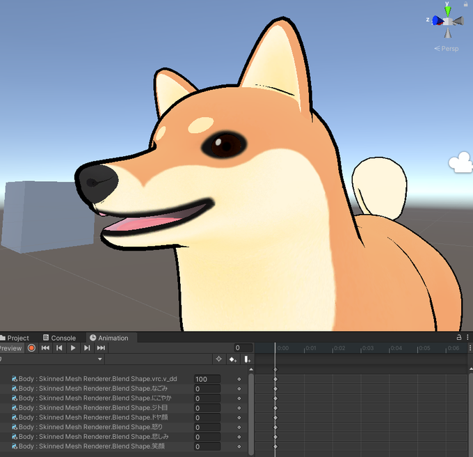Screen dimensions: 473x457
Task: Click the scene gizmo center cube
Action: (x=448, y=22)
